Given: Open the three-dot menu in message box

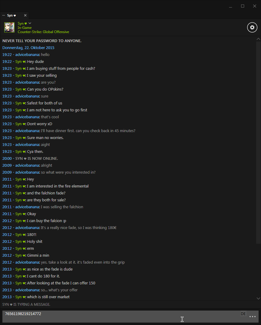Looking at the screenshot, I should [252, 317].
